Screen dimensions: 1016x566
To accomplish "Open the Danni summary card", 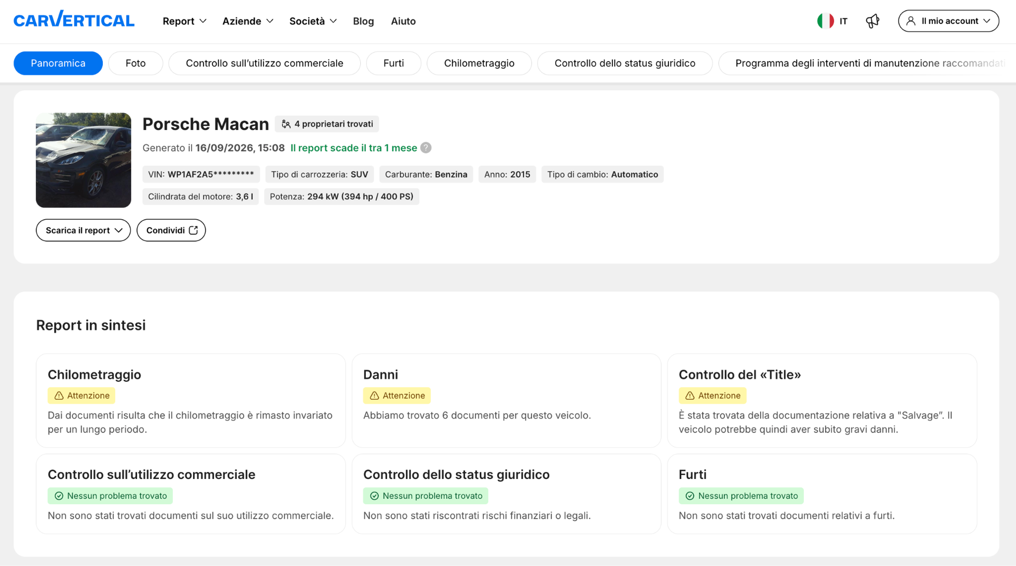I will (506, 401).
